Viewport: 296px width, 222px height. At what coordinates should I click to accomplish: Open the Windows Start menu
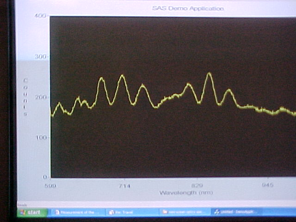coord(32,212)
